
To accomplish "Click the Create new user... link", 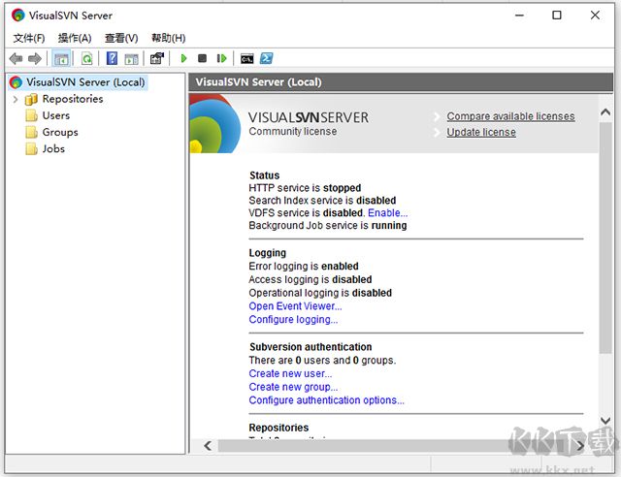I will [x=290, y=373].
